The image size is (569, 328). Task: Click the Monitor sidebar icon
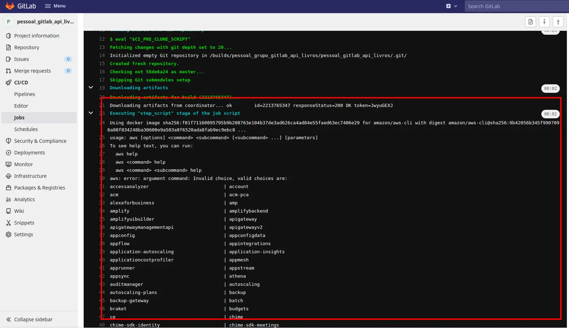pos(8,164)
